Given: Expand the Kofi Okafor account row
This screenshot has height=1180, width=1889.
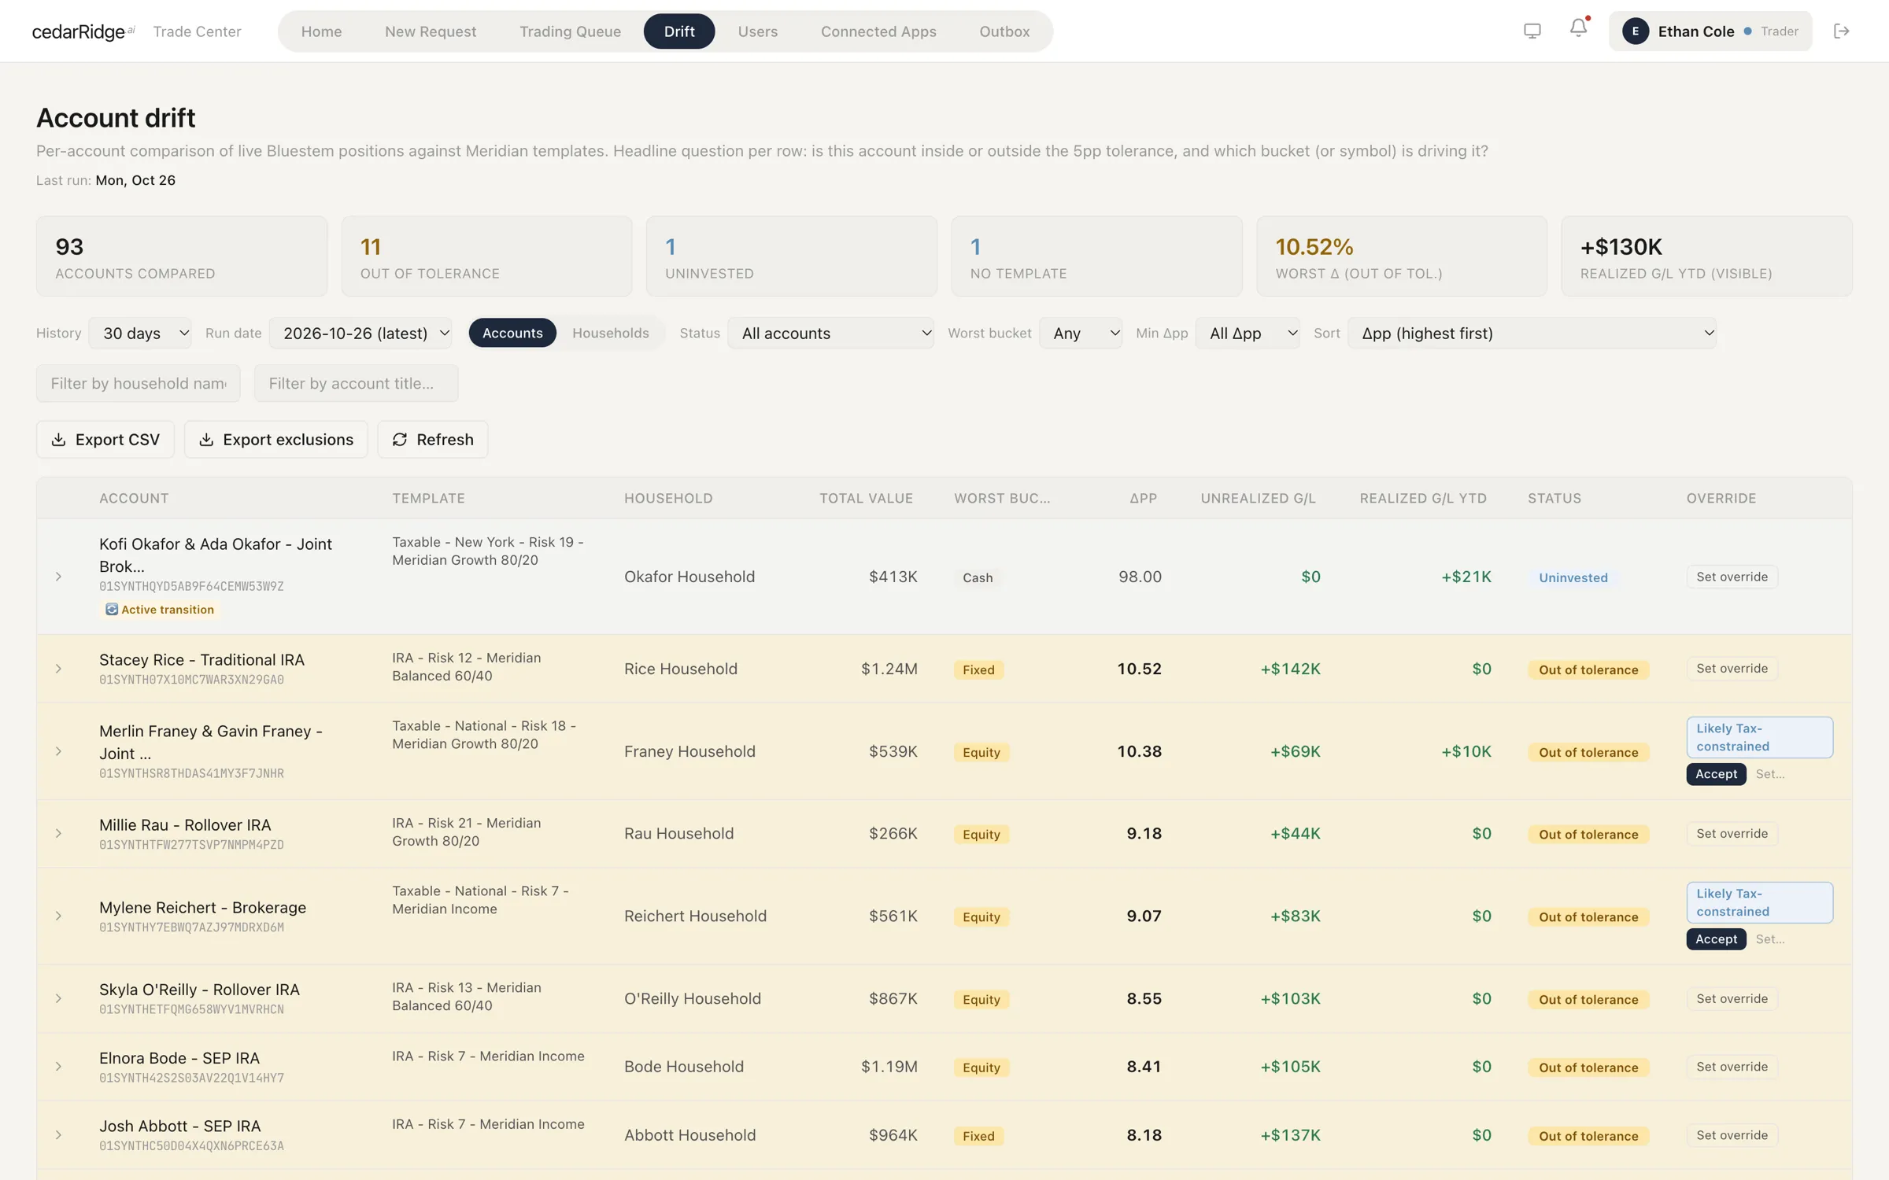Looking at the screenshot, I should pos(58,577).
